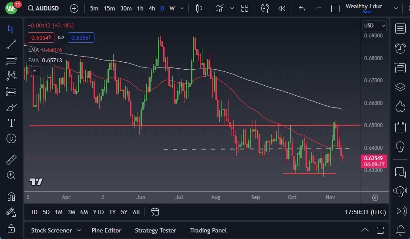The image size is (410, 239).
Task: Set chart range to YTD
Action: coord(98,212)
